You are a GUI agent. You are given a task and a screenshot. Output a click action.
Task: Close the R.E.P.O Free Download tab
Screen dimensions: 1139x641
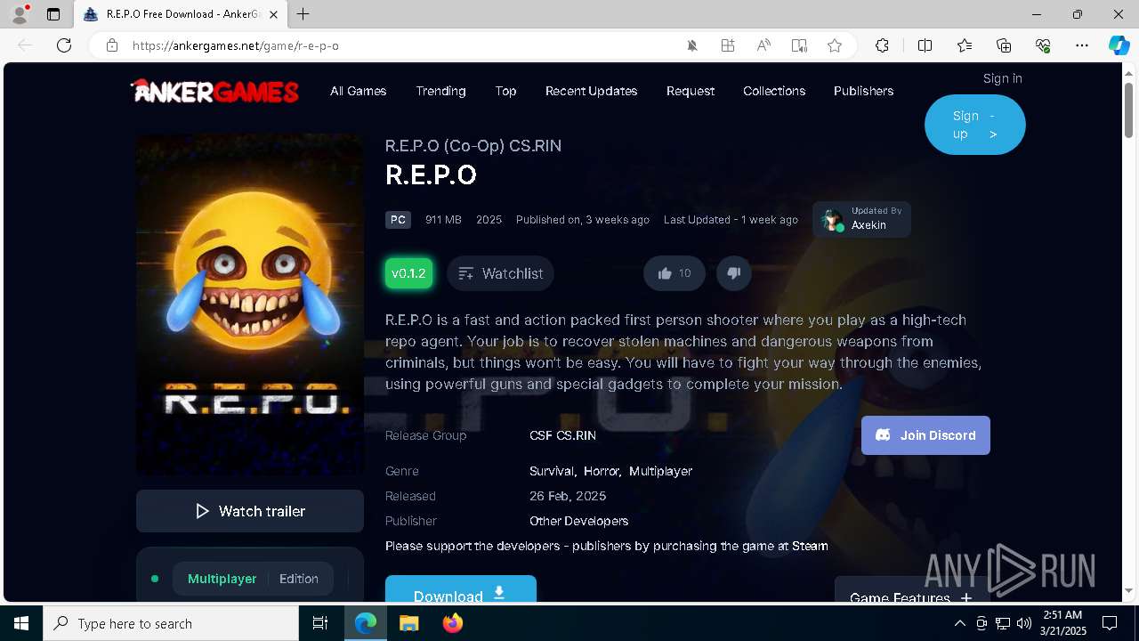(274, 14)
